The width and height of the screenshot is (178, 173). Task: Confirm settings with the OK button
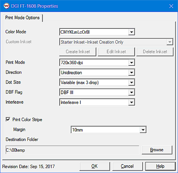[94, 166]
